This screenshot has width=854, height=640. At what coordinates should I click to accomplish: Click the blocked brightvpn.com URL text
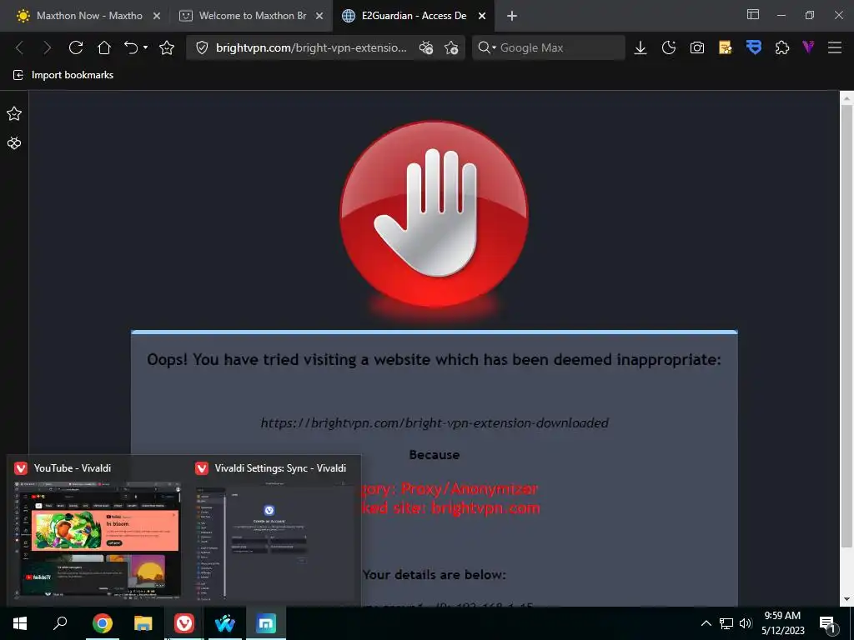(x=435, y=422)
